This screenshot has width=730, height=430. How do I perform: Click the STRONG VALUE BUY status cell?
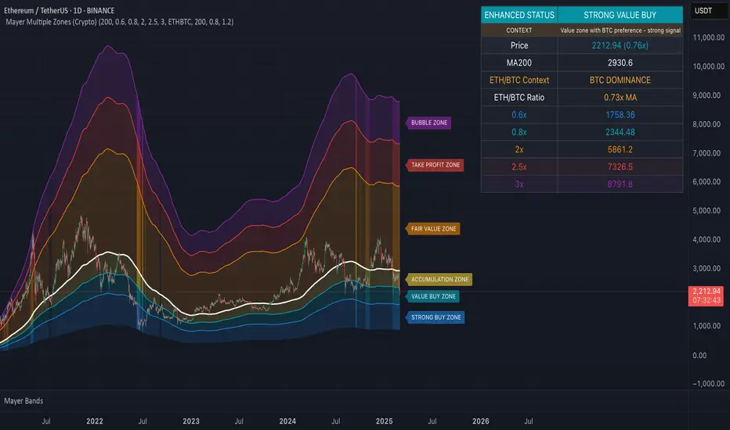620,15
